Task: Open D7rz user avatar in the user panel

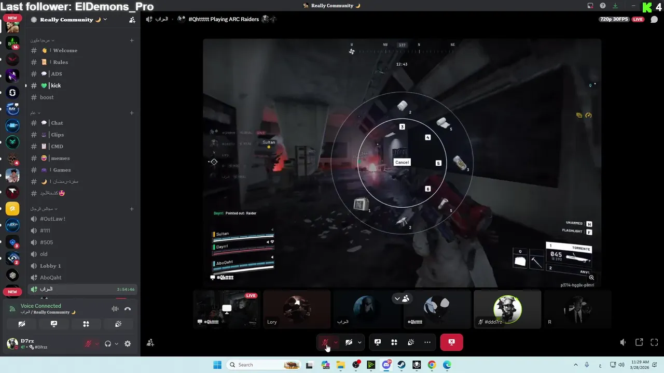Action: [12, 343]
